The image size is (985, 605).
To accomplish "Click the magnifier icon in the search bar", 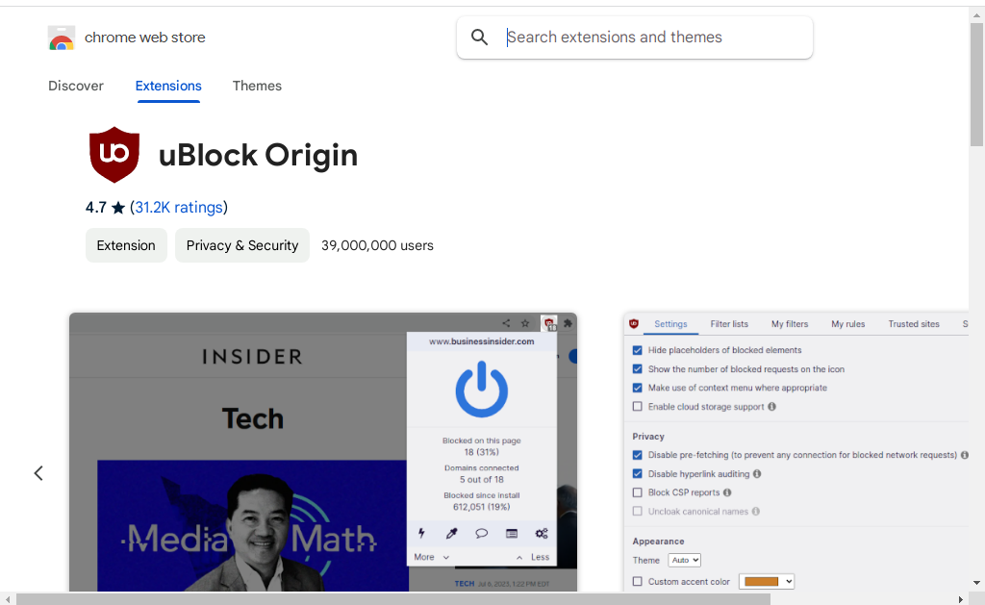I will [479, 38].
